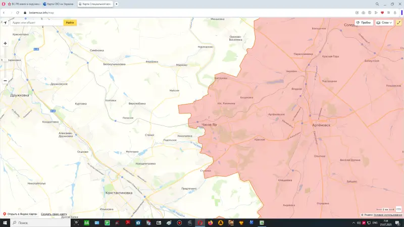Click the heart bookmark icon
This screenshot has width=404, height=227.
tap(382, 12)
